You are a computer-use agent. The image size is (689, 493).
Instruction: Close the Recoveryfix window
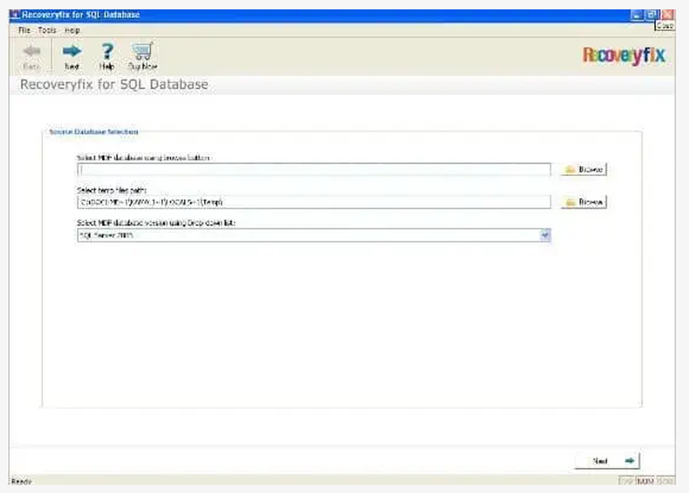668,15
